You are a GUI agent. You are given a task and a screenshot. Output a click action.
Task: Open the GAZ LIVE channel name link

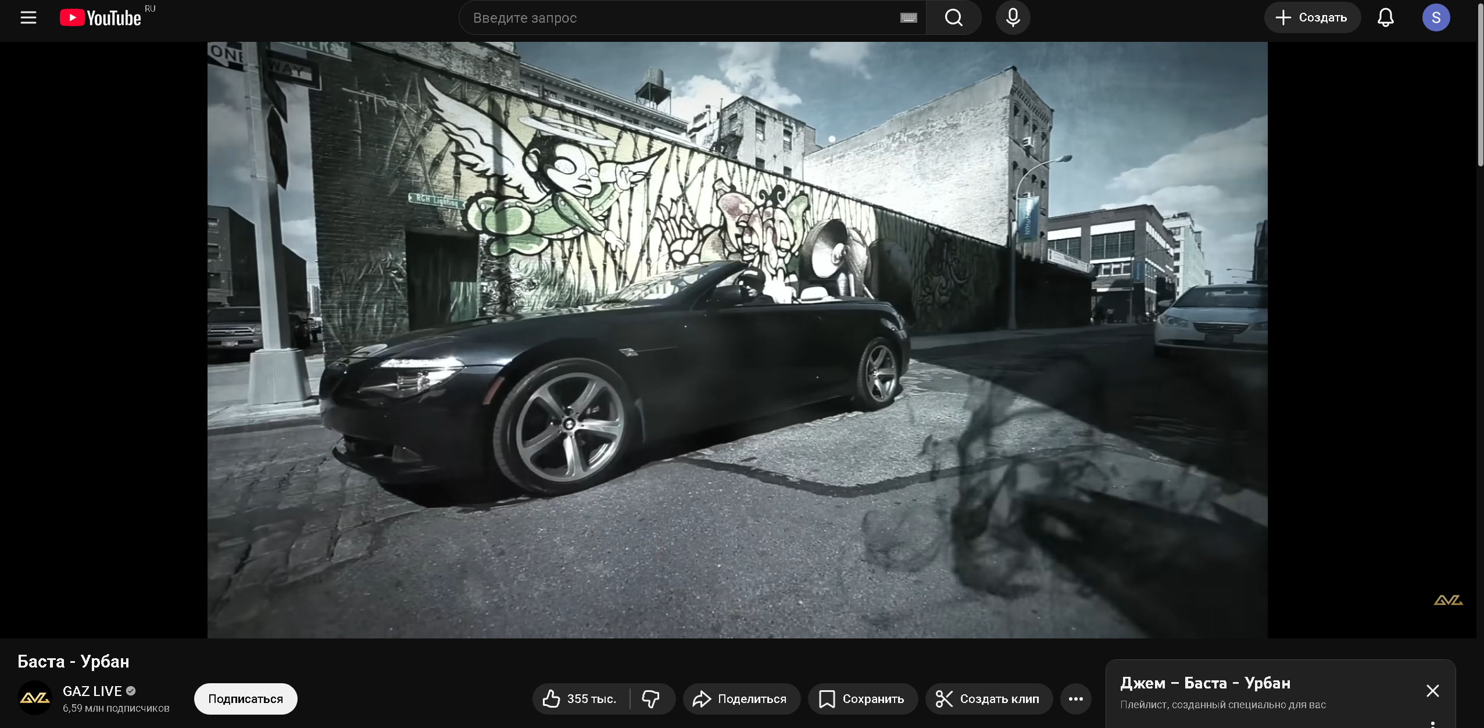point(92,691)
